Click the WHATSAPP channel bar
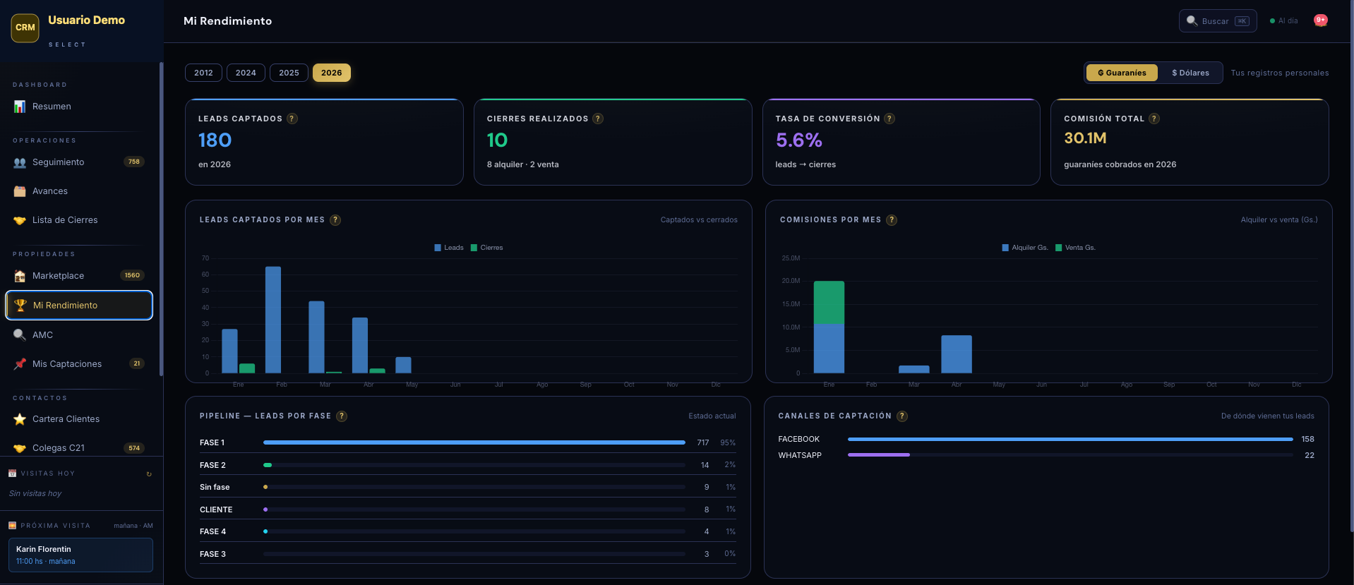This screenshot has height=585, width=1354. (x=1070, y=455)
